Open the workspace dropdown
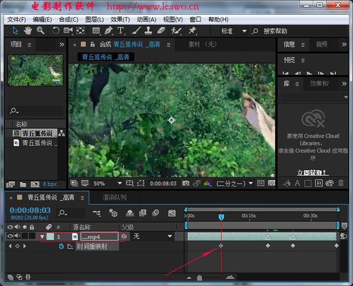Viewport: 353px width, 286px height. [x=244, y=31]
